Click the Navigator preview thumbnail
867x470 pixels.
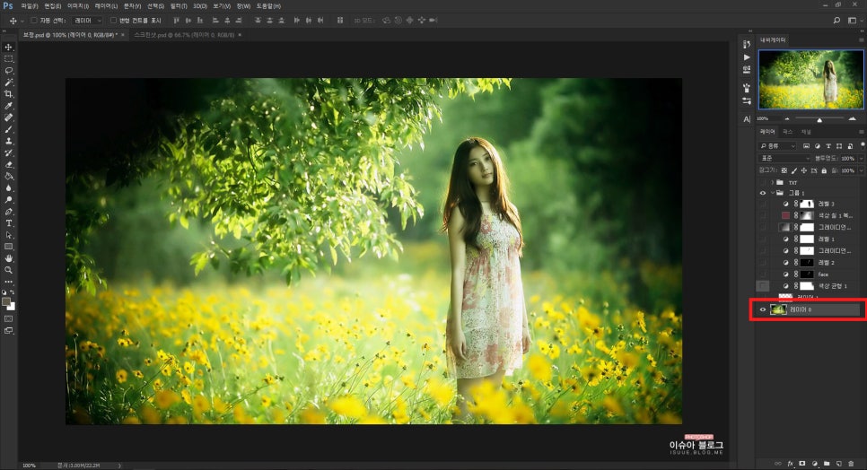pos(811,80)
